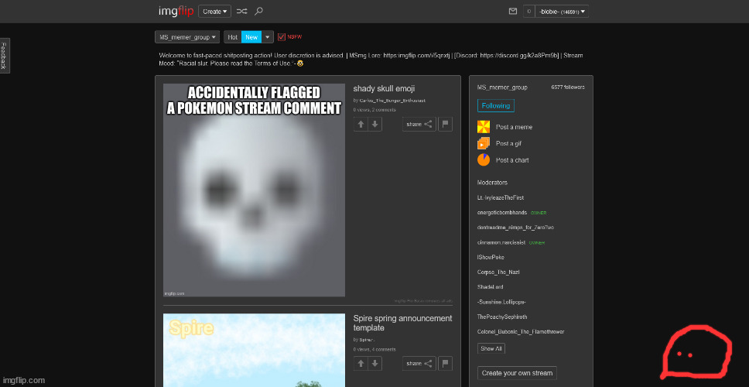The width and height of the screenshot is (749, 387).
Task: Open the search magnifier icon
Action: tap(258, 12)
